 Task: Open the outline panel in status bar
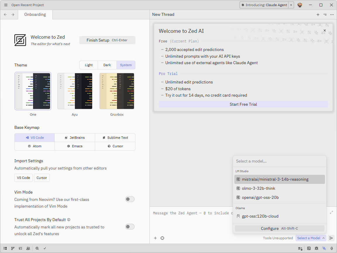point(20,248)
